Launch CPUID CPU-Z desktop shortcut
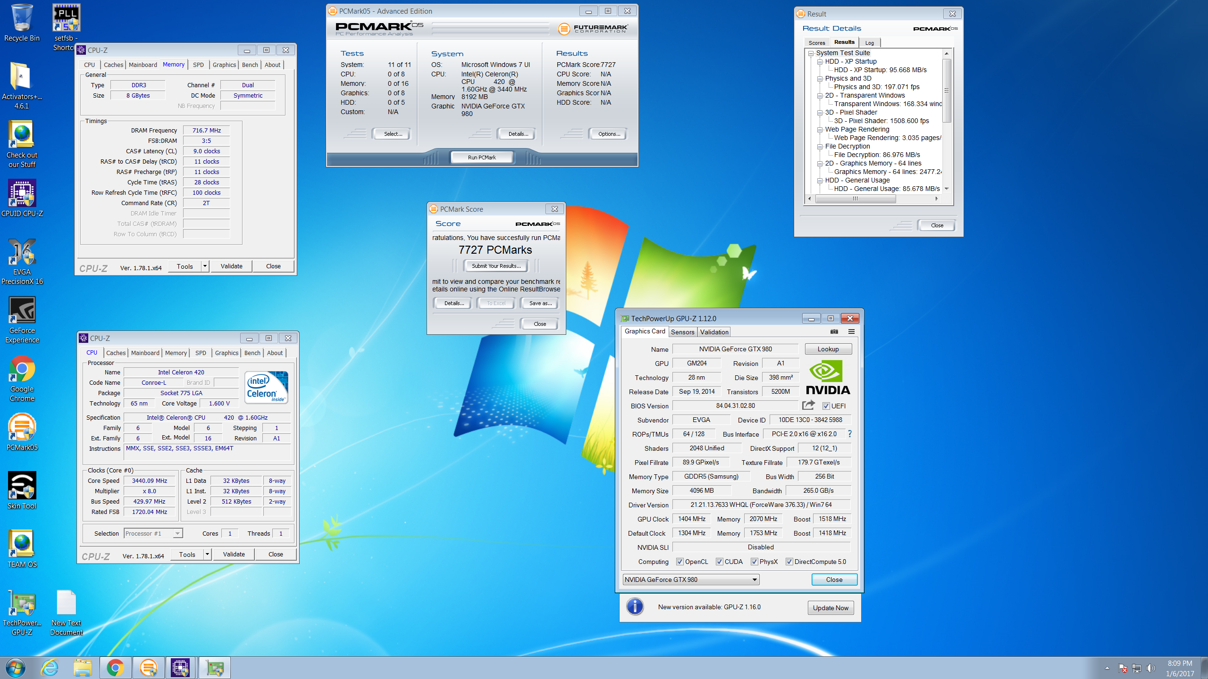This screenshot has width=1208, height=679. click(22, 198)
